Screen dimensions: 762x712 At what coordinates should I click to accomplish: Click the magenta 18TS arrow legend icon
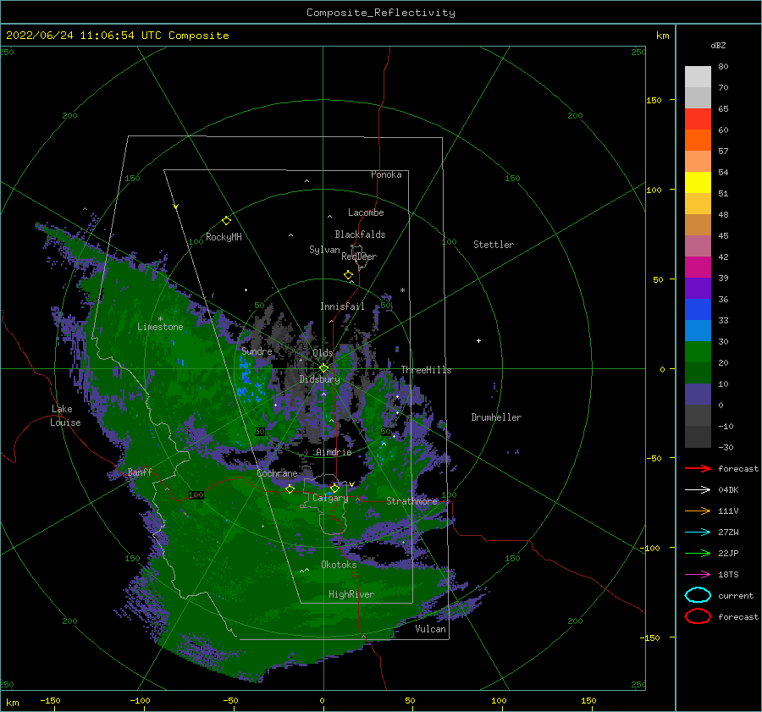tap(698, 575)
